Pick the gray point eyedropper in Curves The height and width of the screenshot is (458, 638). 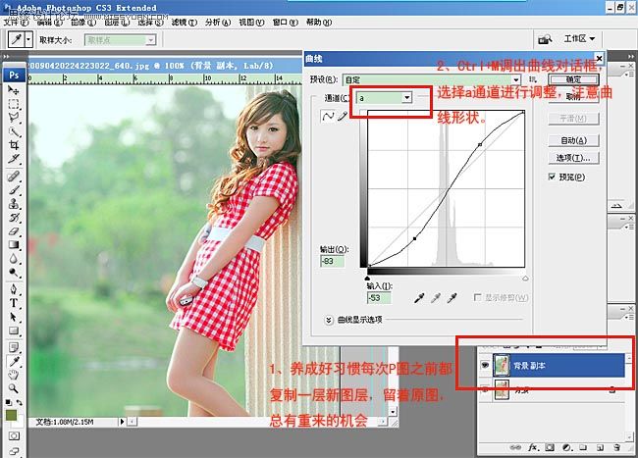coord(436,298)
